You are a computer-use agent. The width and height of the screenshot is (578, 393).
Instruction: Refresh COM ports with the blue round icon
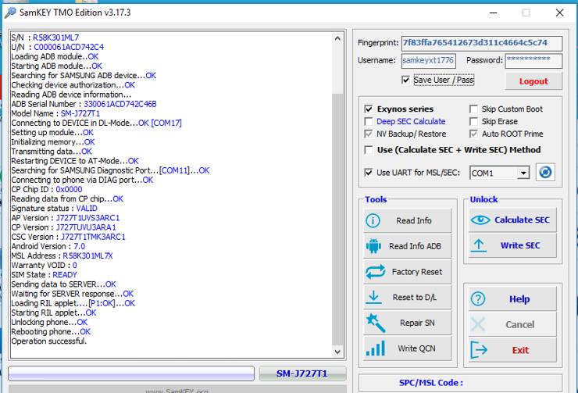pyautogui.click(x=545, y=172)
